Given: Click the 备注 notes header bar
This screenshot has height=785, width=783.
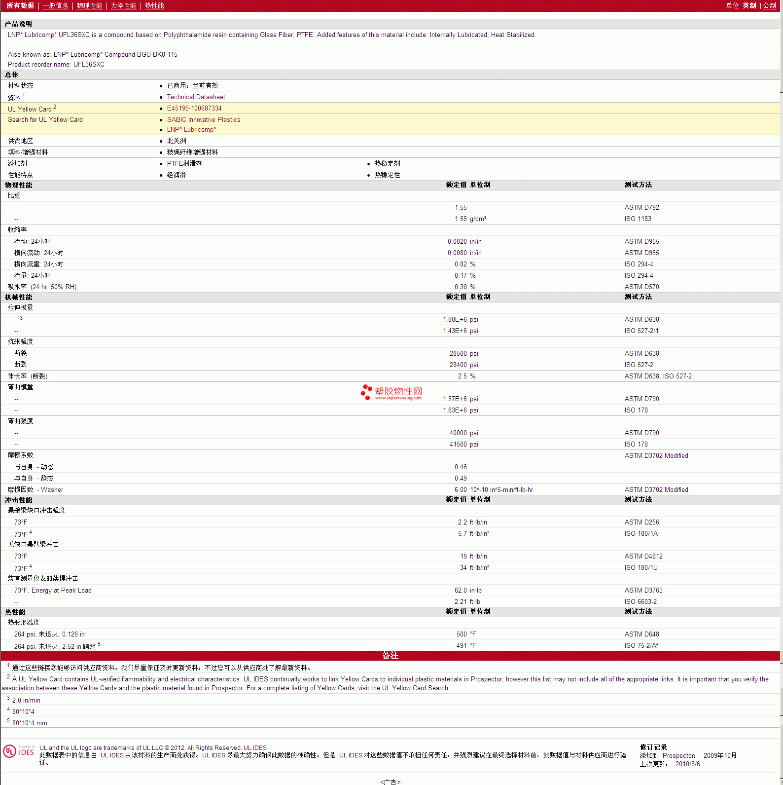Looking at the screenshot, I should pos(390,656).
